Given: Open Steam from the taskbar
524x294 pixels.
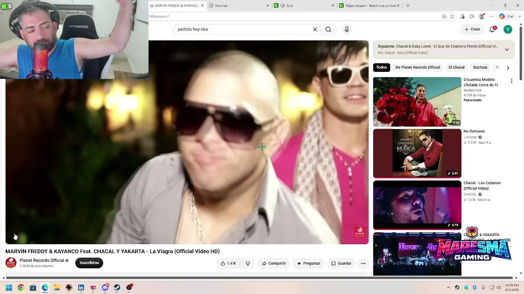Looking at the screenshot, I should pos(117,287).
